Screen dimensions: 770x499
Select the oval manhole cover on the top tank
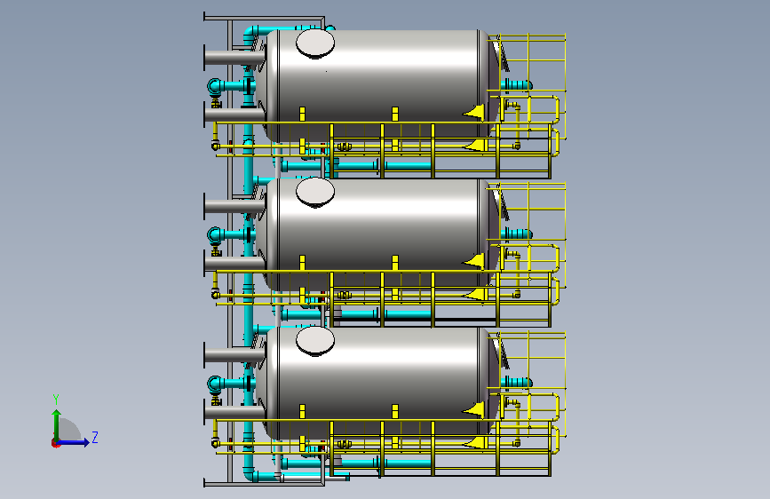315,44
